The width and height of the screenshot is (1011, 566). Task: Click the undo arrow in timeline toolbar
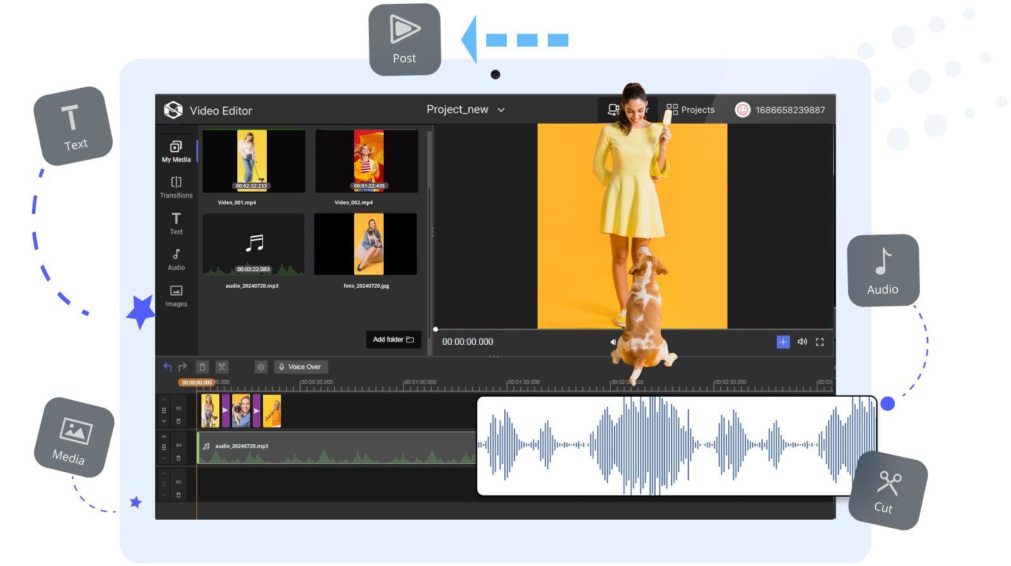pos(167,367)
